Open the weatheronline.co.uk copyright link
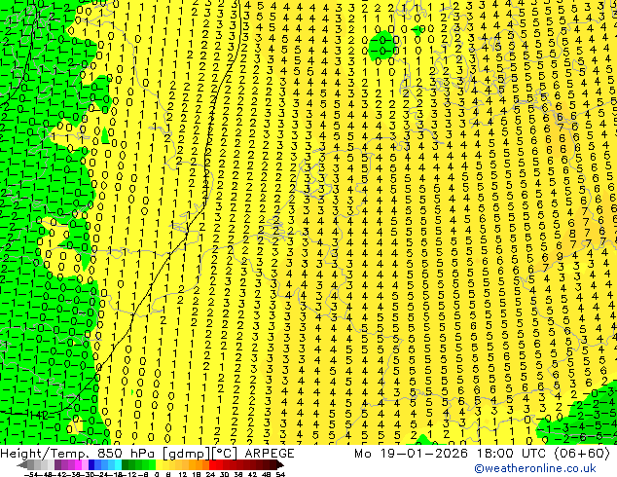This screenshot has height=477, width=617. [535, 468]
